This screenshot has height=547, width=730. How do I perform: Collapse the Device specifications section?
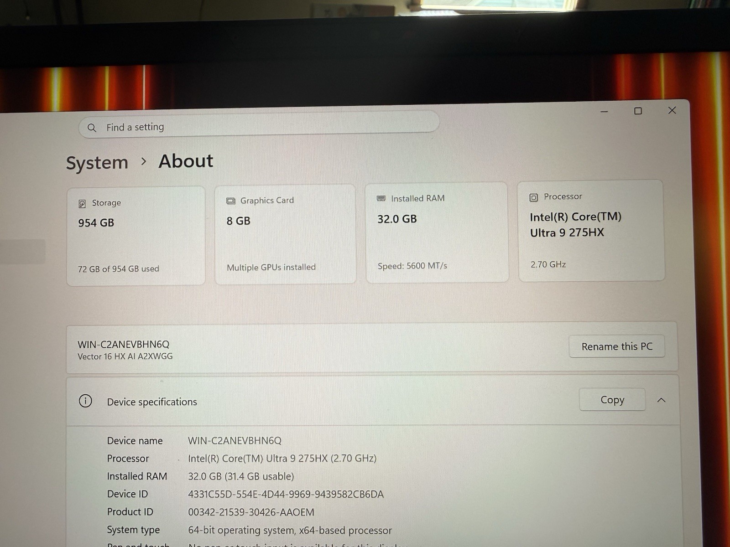pyautogui.click(x=661, y=400)
